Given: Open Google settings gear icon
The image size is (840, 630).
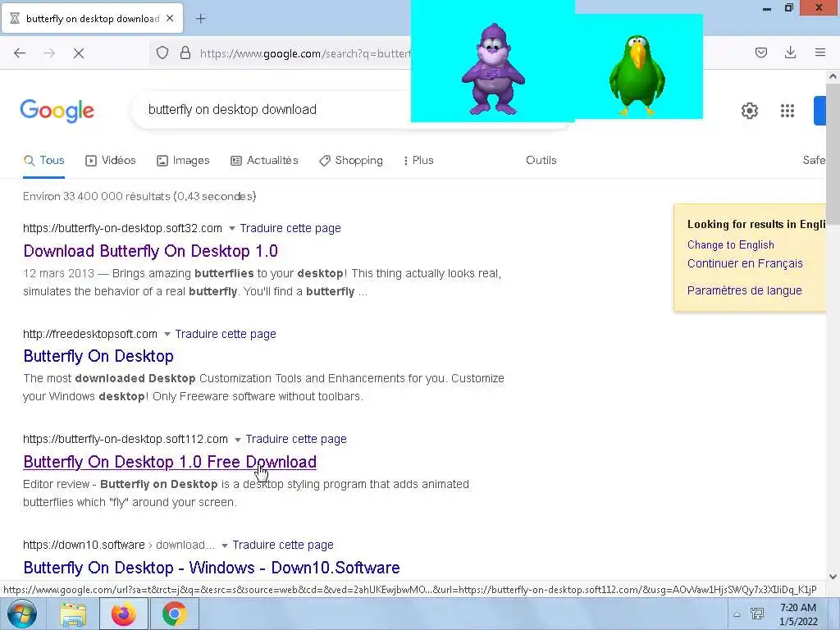Looking at the screenshot, I should click(x=750, y=111).
